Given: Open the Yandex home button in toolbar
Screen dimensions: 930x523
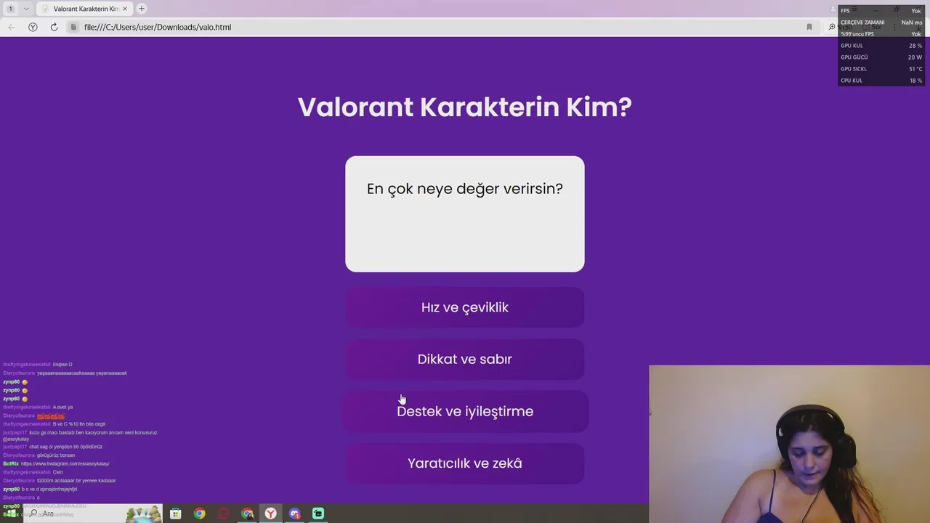Looking at the screenshot, I should point(33,27).
